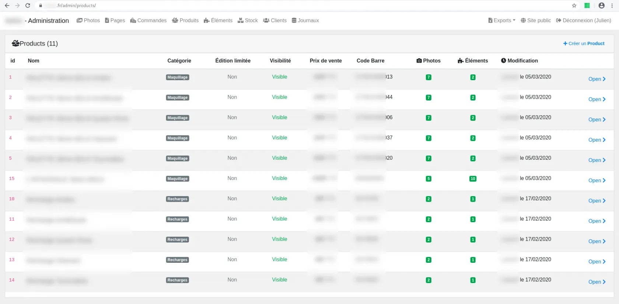This screenshot has height=304, width=619.
Task: Click the green extension icon in browser toolbar
Action: click(x=587, y=6)
